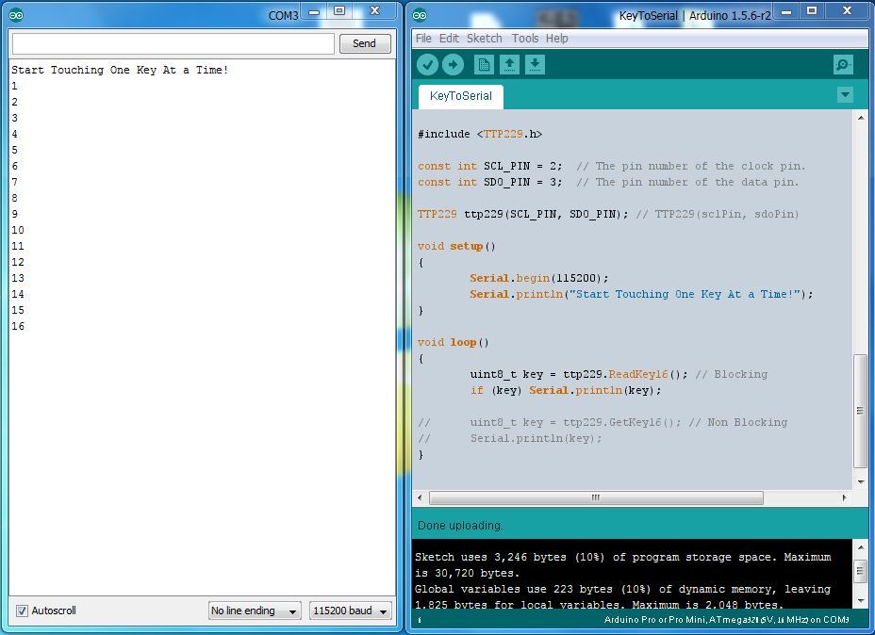
Task: Click the const int SDO_PIN = 3 line
Action: pyautogui.click(x=608, y=183)
